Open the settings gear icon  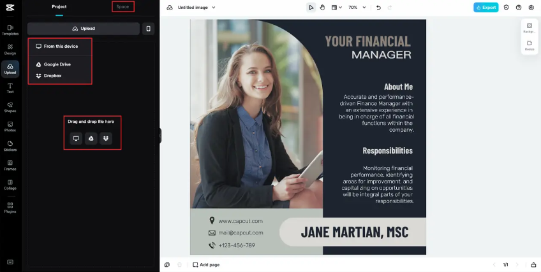[x=531, y=7]
